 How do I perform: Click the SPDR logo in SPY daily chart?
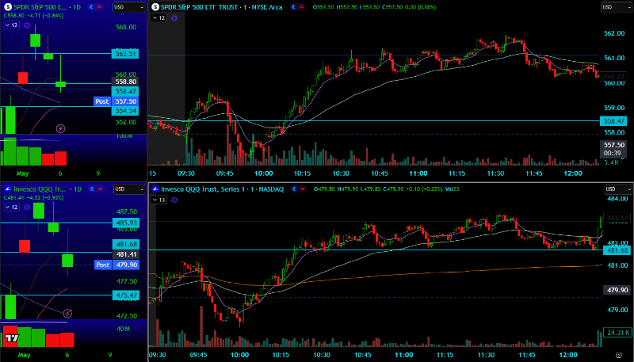coord(7,7)
